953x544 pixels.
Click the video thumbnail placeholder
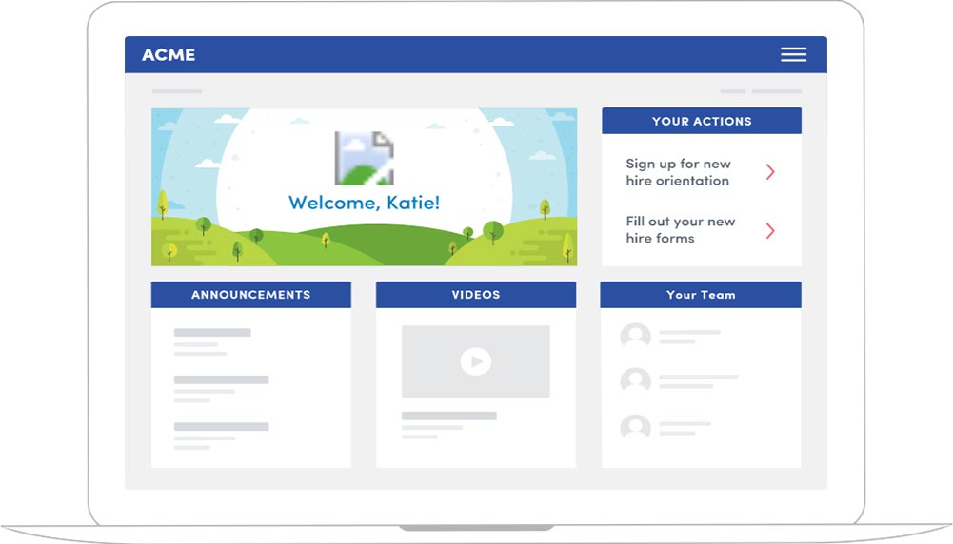click(475, 361)
